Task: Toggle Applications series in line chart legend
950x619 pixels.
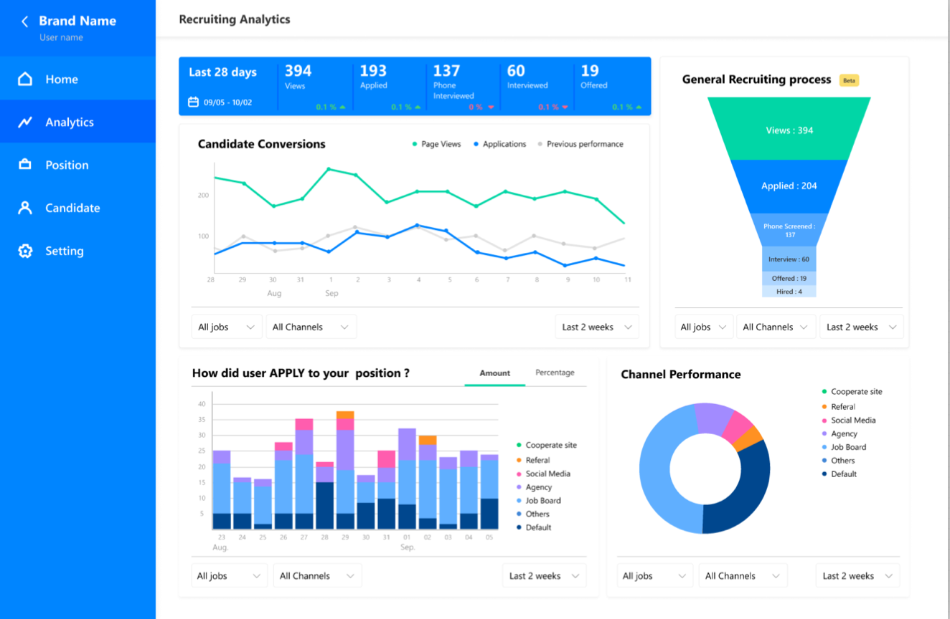Action: [x=499, y=144]
